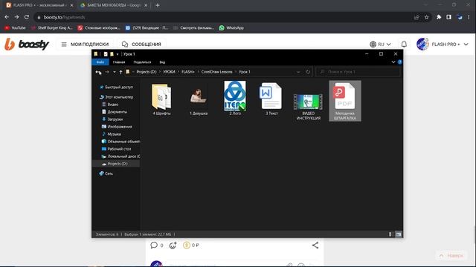The image size is (476, 267).
Task: Expand the Explorer ribbon chevron
Action: (x=393, y=62)
